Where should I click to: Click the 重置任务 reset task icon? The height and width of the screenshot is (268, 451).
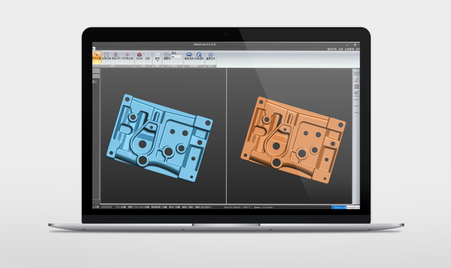(210, 56)
